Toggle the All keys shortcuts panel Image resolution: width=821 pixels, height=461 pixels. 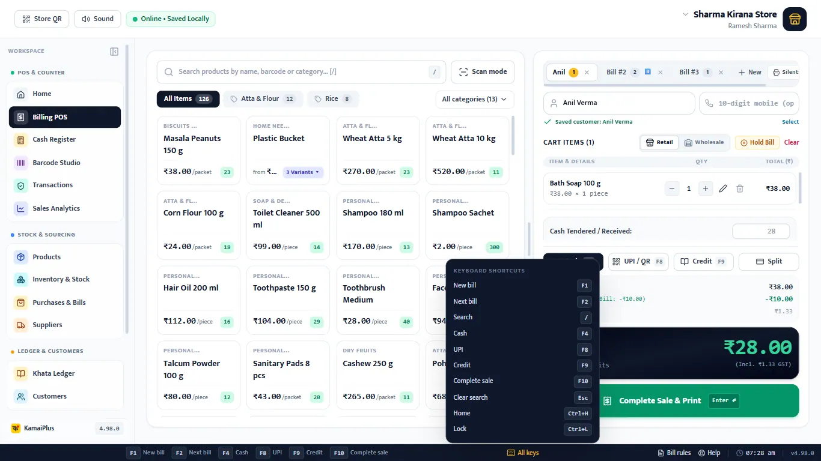(x=523, y=453)
